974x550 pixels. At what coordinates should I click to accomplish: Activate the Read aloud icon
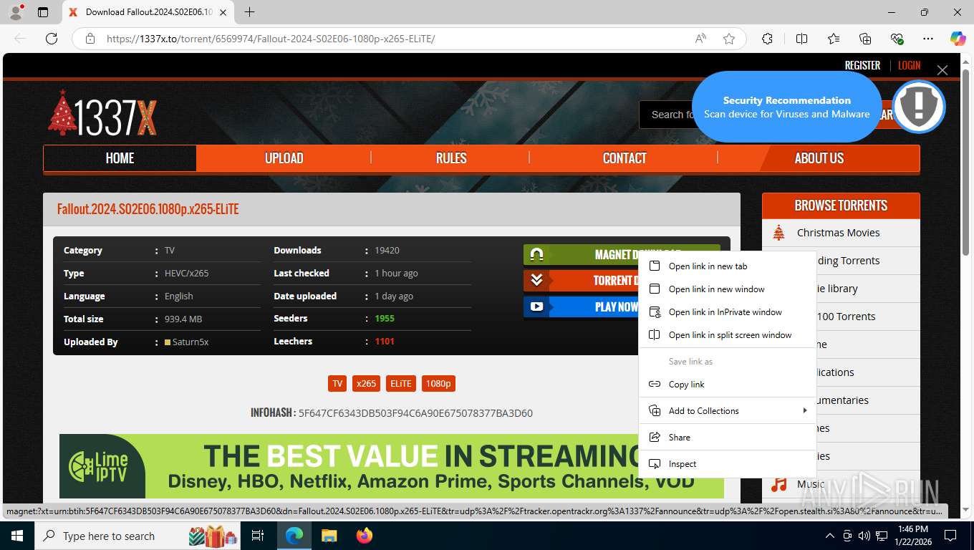(700, 39)
